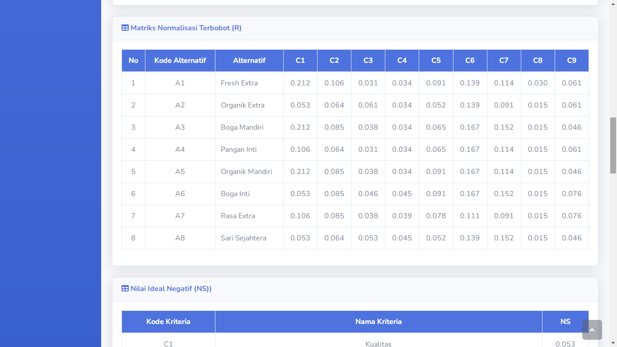The image size is (617, 347).
Task: Click the 'Nilai Ideal Negatif (NS))' heading
Action: [x=171, y=289]
